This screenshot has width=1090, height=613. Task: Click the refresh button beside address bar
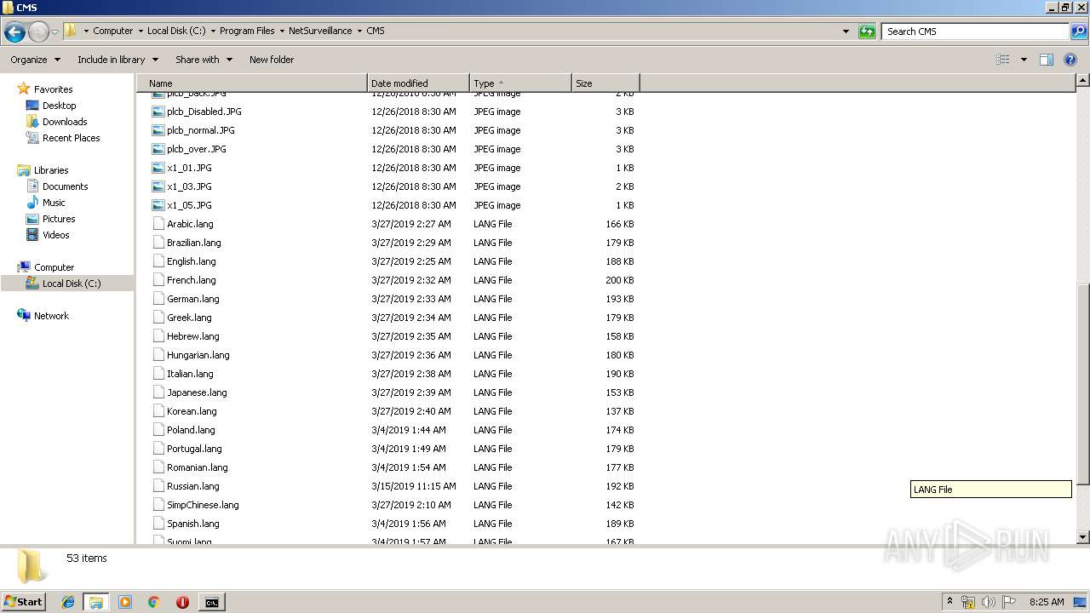(x=867, y=32)
